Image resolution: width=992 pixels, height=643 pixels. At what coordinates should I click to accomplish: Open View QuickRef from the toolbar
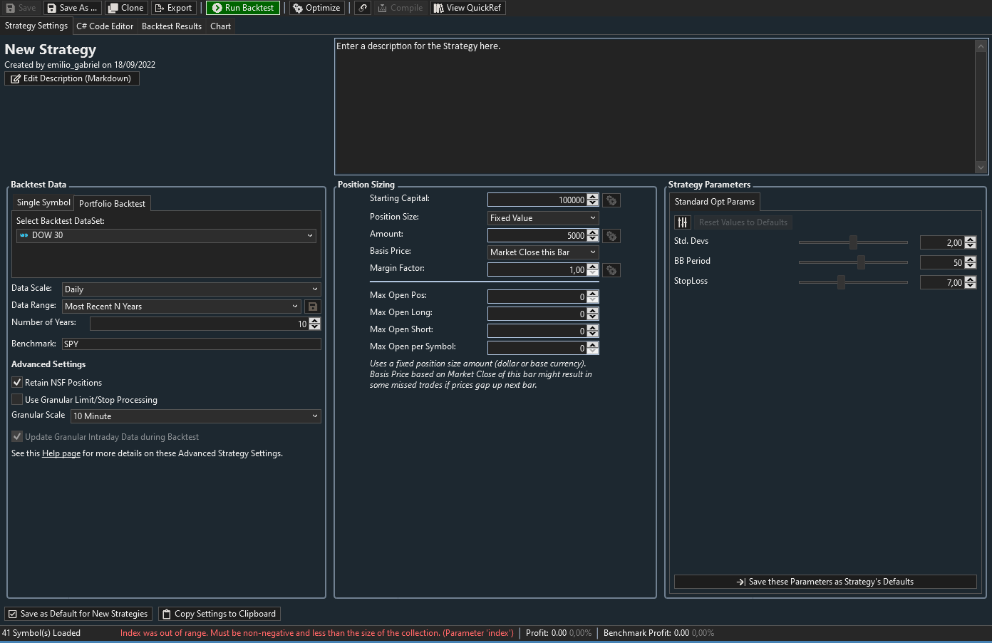coord(467,8)
